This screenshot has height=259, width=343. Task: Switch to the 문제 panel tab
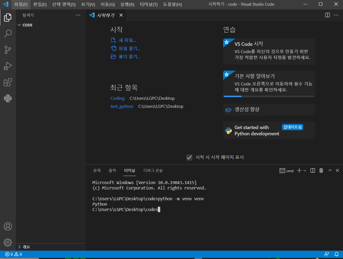pyautogui.click(x=97, y=170)
